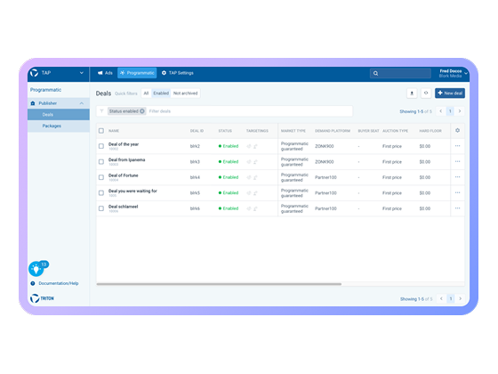Go to next page in top pagination
This screenshot has width=498, height=374.
click(x=459, y=111)
